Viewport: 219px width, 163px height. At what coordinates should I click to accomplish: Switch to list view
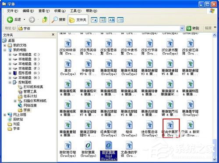click(x=103, y=20)
